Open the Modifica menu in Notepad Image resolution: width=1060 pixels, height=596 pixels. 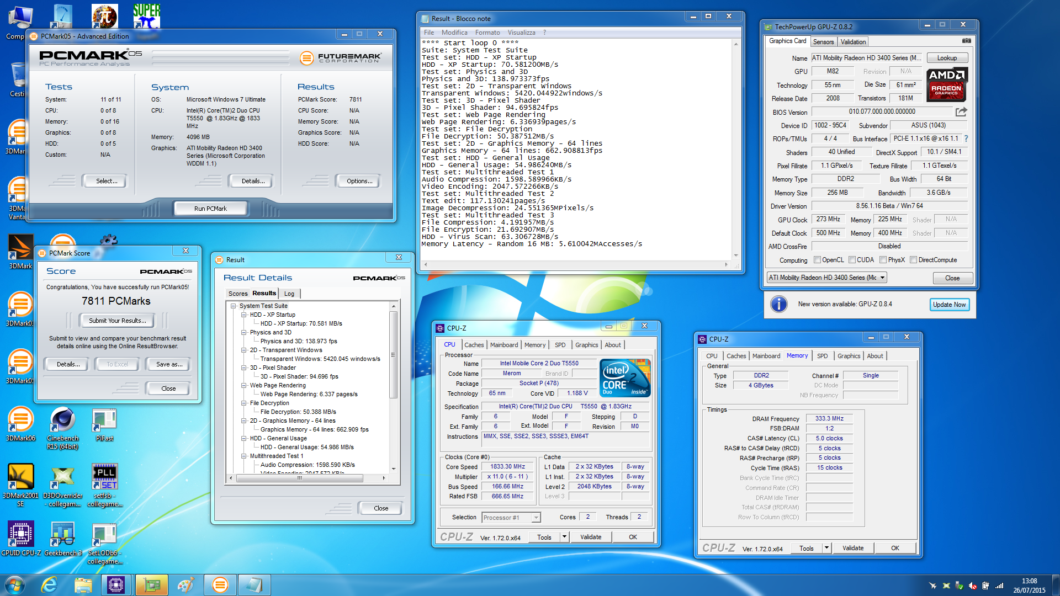point(454,33)
